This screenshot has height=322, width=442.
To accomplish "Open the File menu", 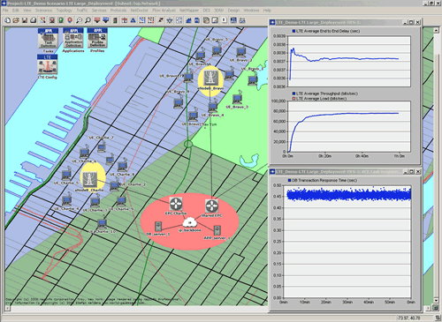I will [x=5, y=11].
